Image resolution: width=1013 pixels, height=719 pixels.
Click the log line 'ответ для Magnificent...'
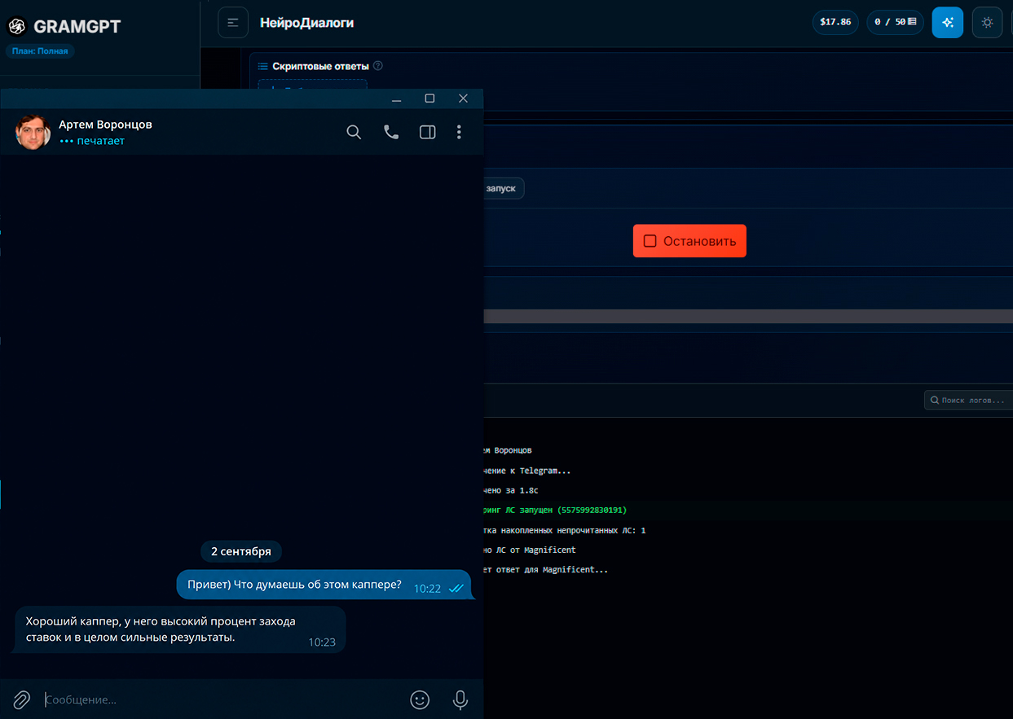(x=545, y=570)
